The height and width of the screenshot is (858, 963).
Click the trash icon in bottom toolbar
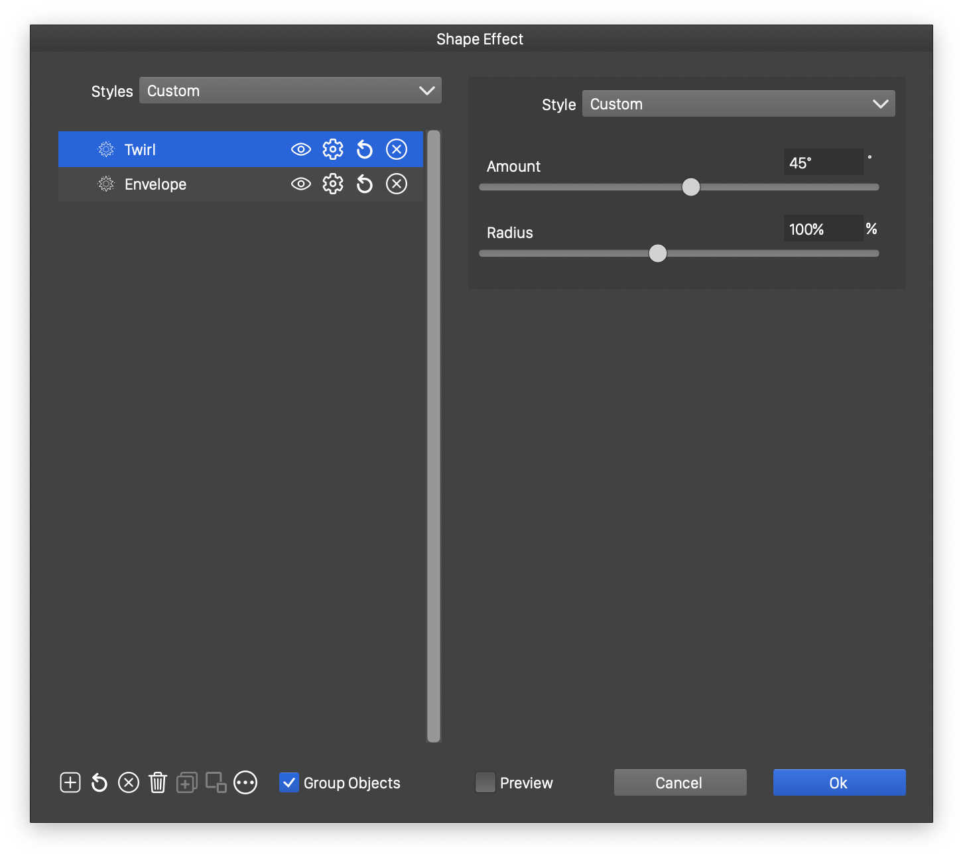158,782
